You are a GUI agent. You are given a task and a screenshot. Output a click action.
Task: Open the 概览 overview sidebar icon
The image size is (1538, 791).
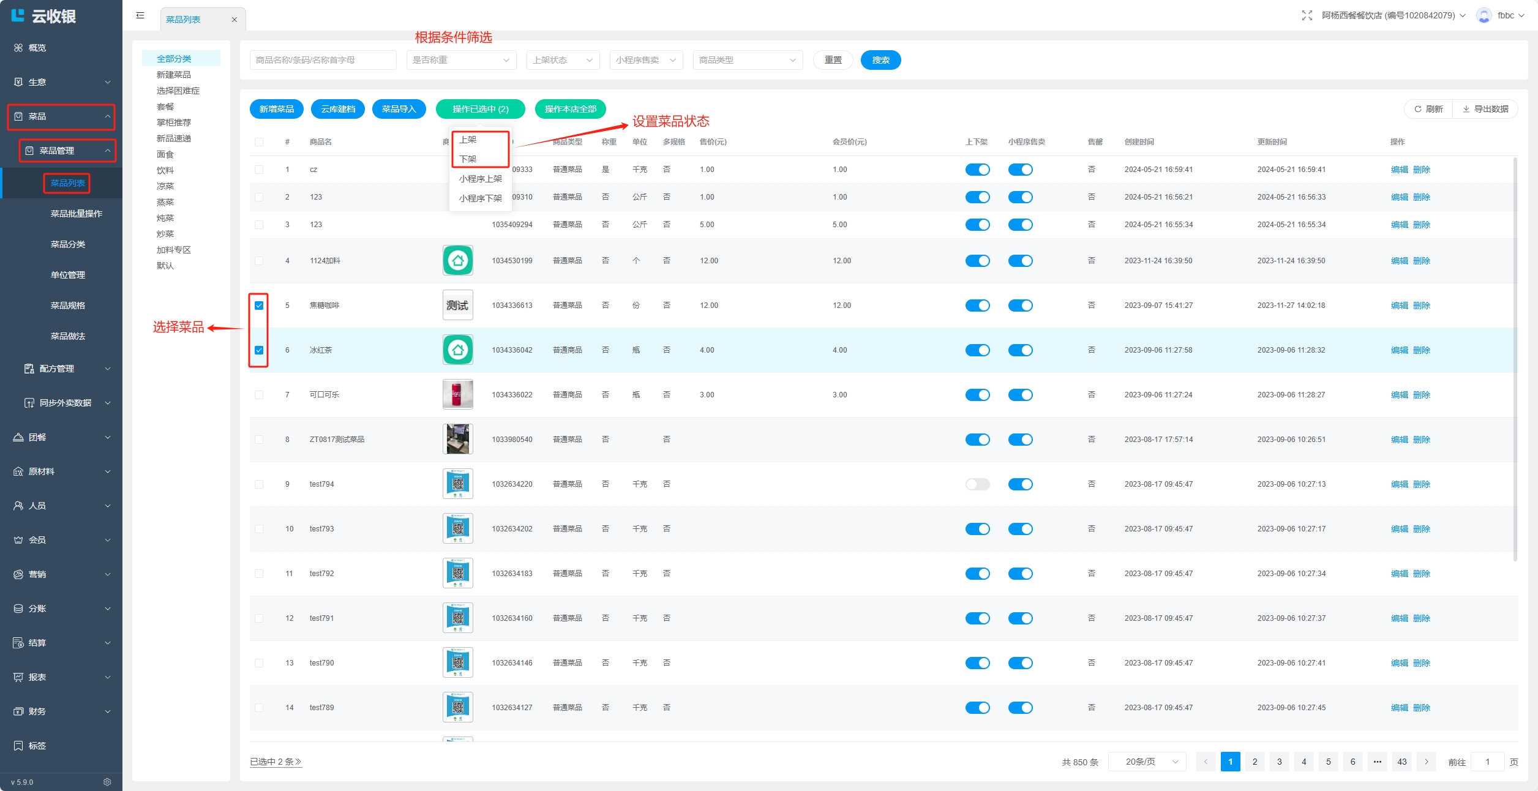click(18, 48)
